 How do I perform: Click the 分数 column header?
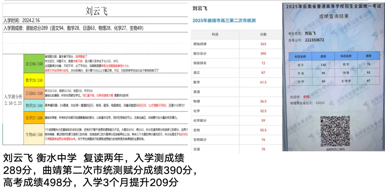tap(263, 34)
